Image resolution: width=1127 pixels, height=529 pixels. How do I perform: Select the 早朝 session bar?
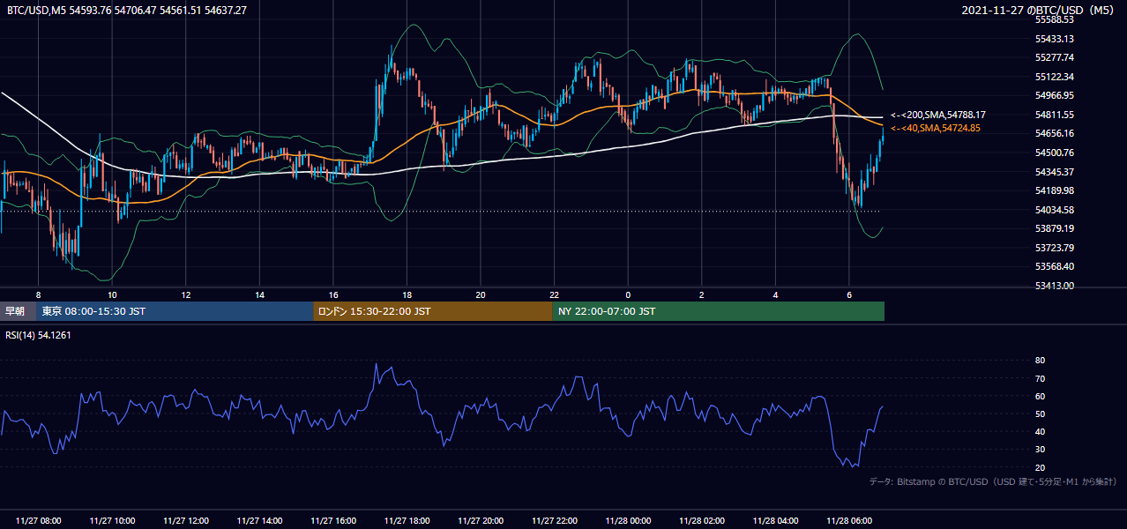(18, 311)
